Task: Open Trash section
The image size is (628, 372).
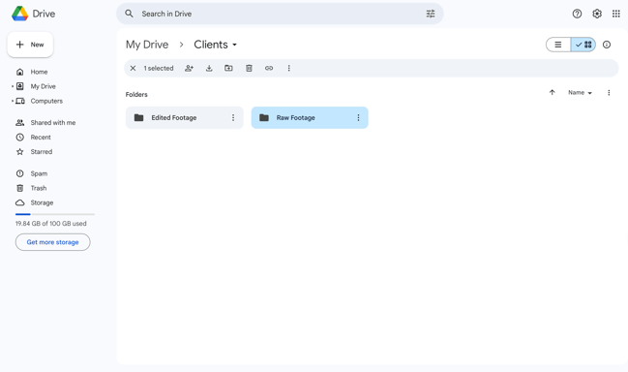Action: (39, 188)
